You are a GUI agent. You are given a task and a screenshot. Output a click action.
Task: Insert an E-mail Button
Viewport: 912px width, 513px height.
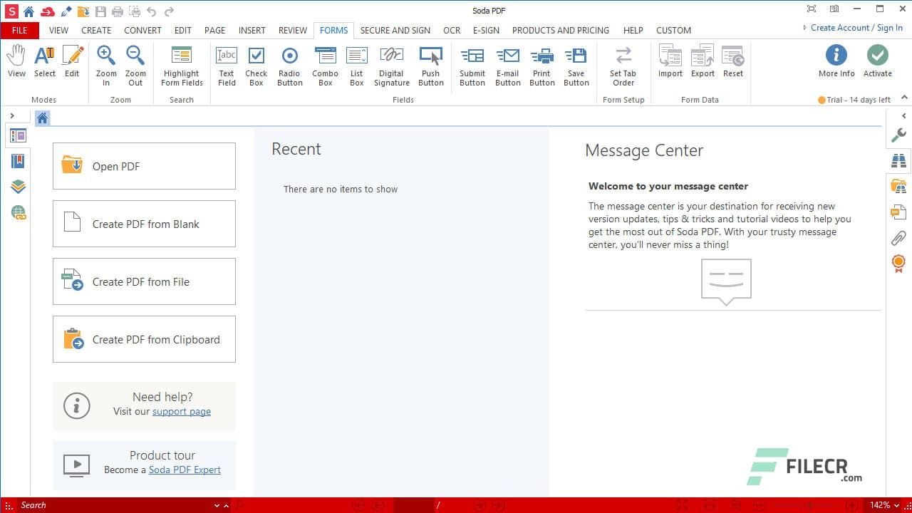[507, 65]
